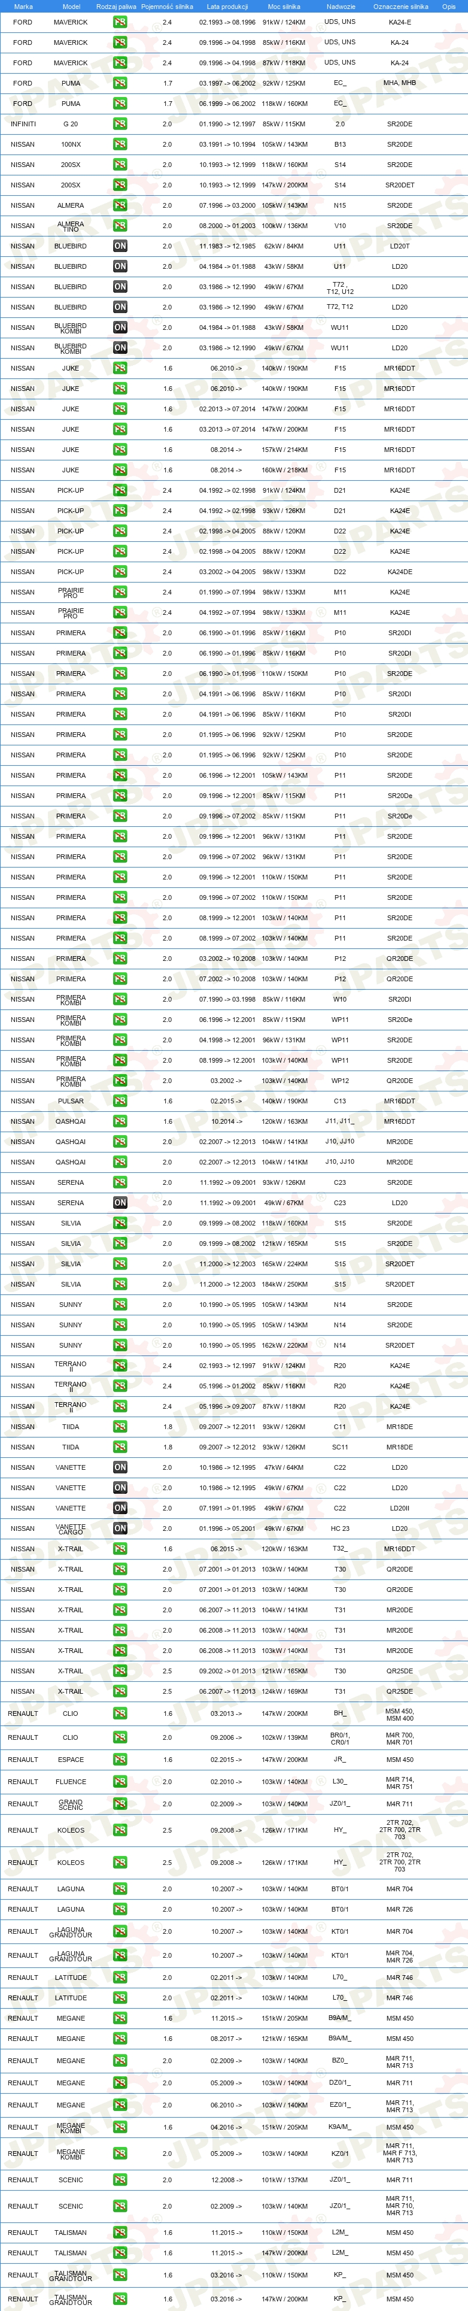Select the INFINITI brand cell
This screenshot has width=468, height=2311.
click(x=23, y=124)
